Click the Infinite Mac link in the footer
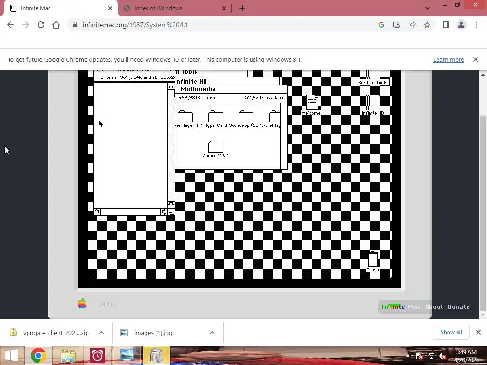The width and height of the screenshot is (487, 365). (400, 307)
